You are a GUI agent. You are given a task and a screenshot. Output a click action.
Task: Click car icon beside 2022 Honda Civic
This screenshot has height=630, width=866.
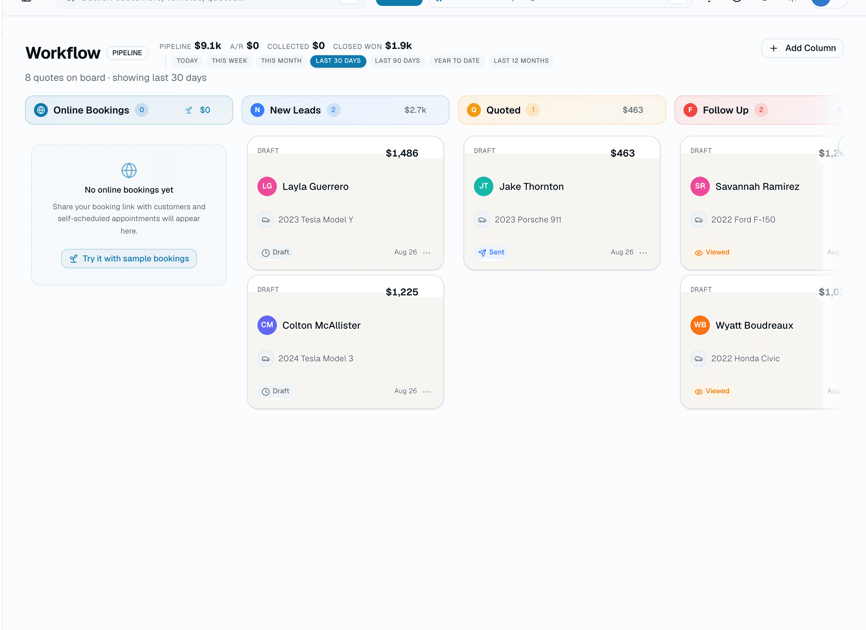point(699,359)
